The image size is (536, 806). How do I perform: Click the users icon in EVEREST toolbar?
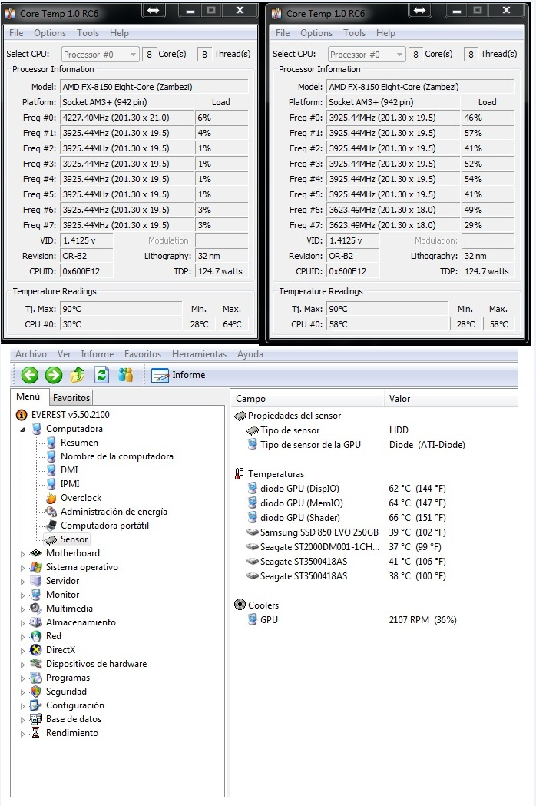[125, 375]
